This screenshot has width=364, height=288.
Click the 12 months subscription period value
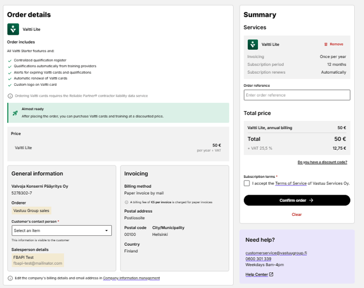click(337, 65)
